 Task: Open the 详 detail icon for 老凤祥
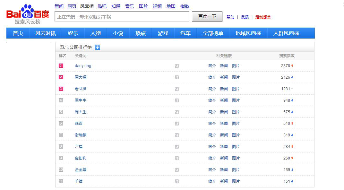pyautogui.click(x=176, y=89)
